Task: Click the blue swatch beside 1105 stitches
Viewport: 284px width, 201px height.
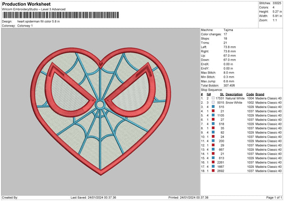Action: pos(213,115)
